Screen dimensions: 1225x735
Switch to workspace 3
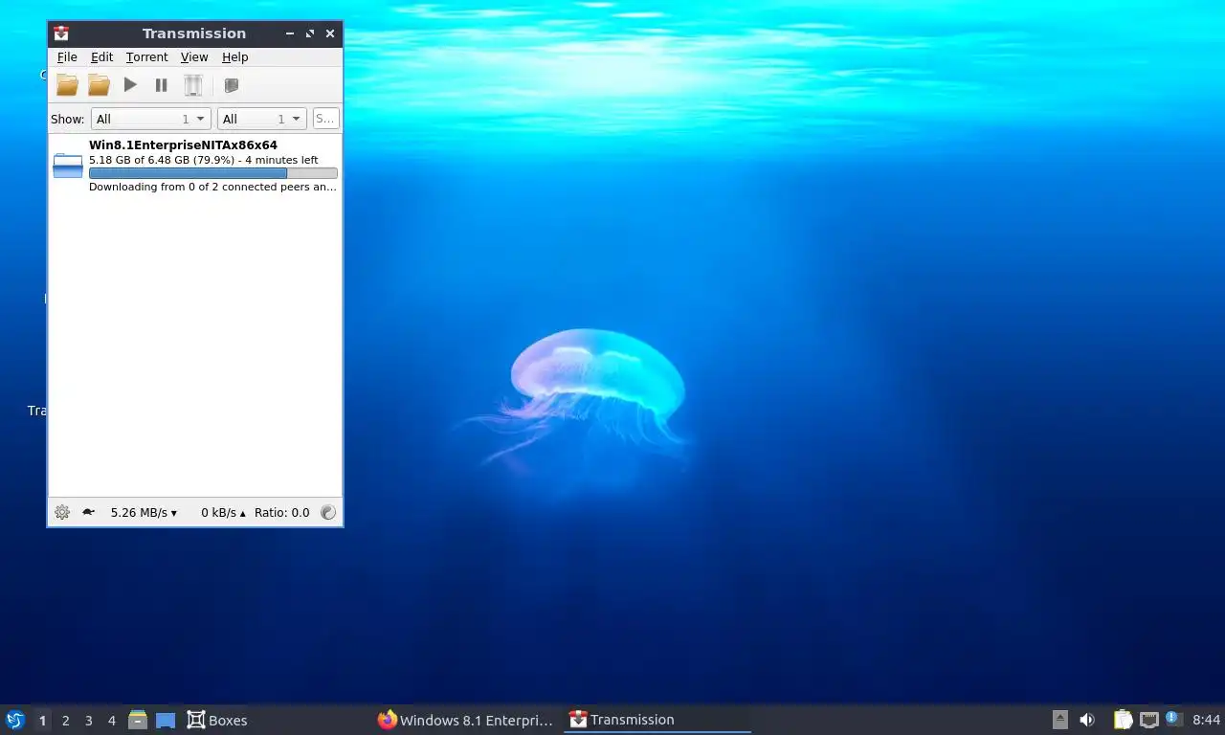(88, 721)
